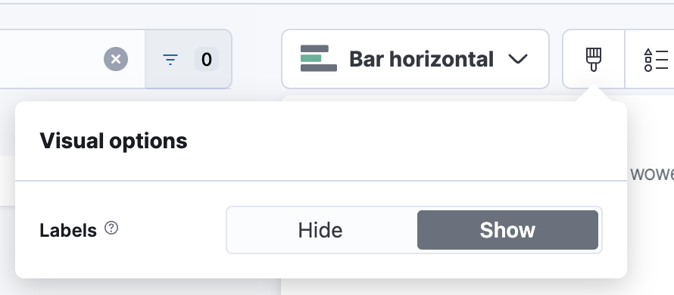Viewport: 674px width, 295px height.
Task: Click the Visual options popover heading
Action: coord(114,141)
